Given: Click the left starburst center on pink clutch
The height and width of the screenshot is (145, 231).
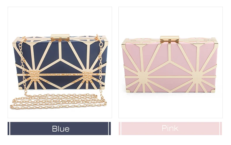Looking at the screenshot, I should [143, 77].
